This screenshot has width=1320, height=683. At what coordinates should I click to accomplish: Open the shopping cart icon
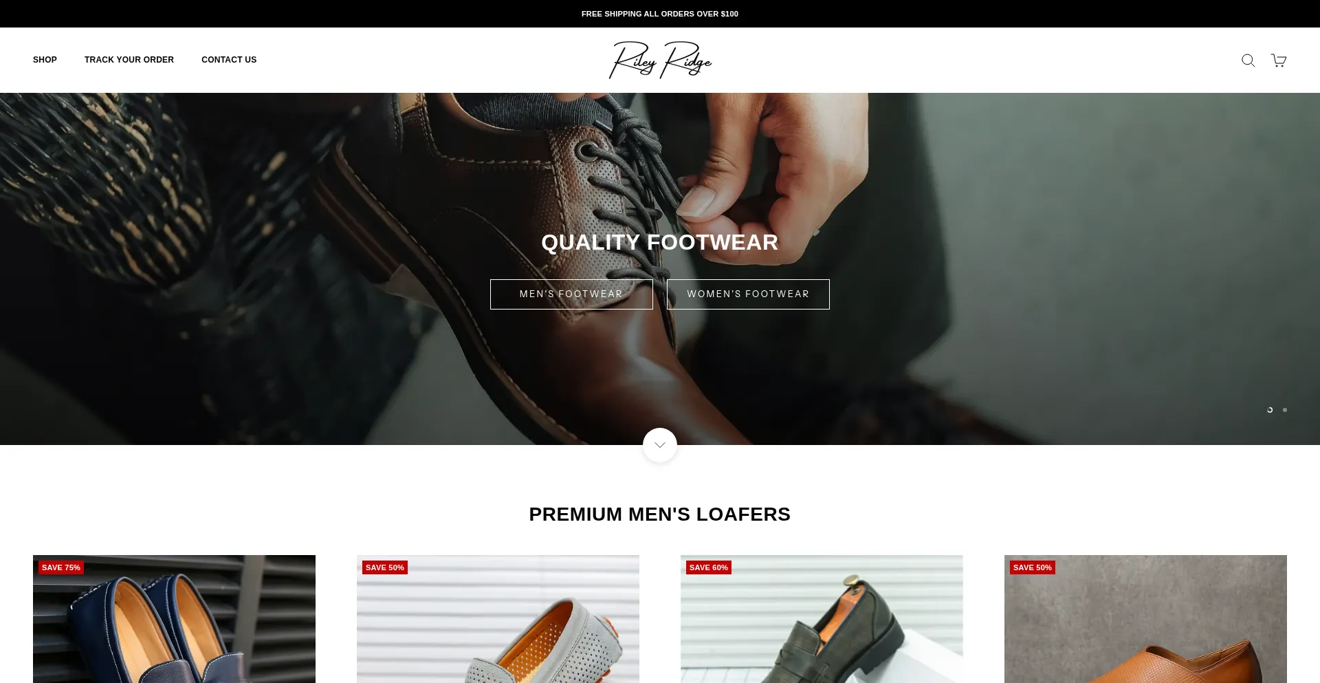[1279, 61]
